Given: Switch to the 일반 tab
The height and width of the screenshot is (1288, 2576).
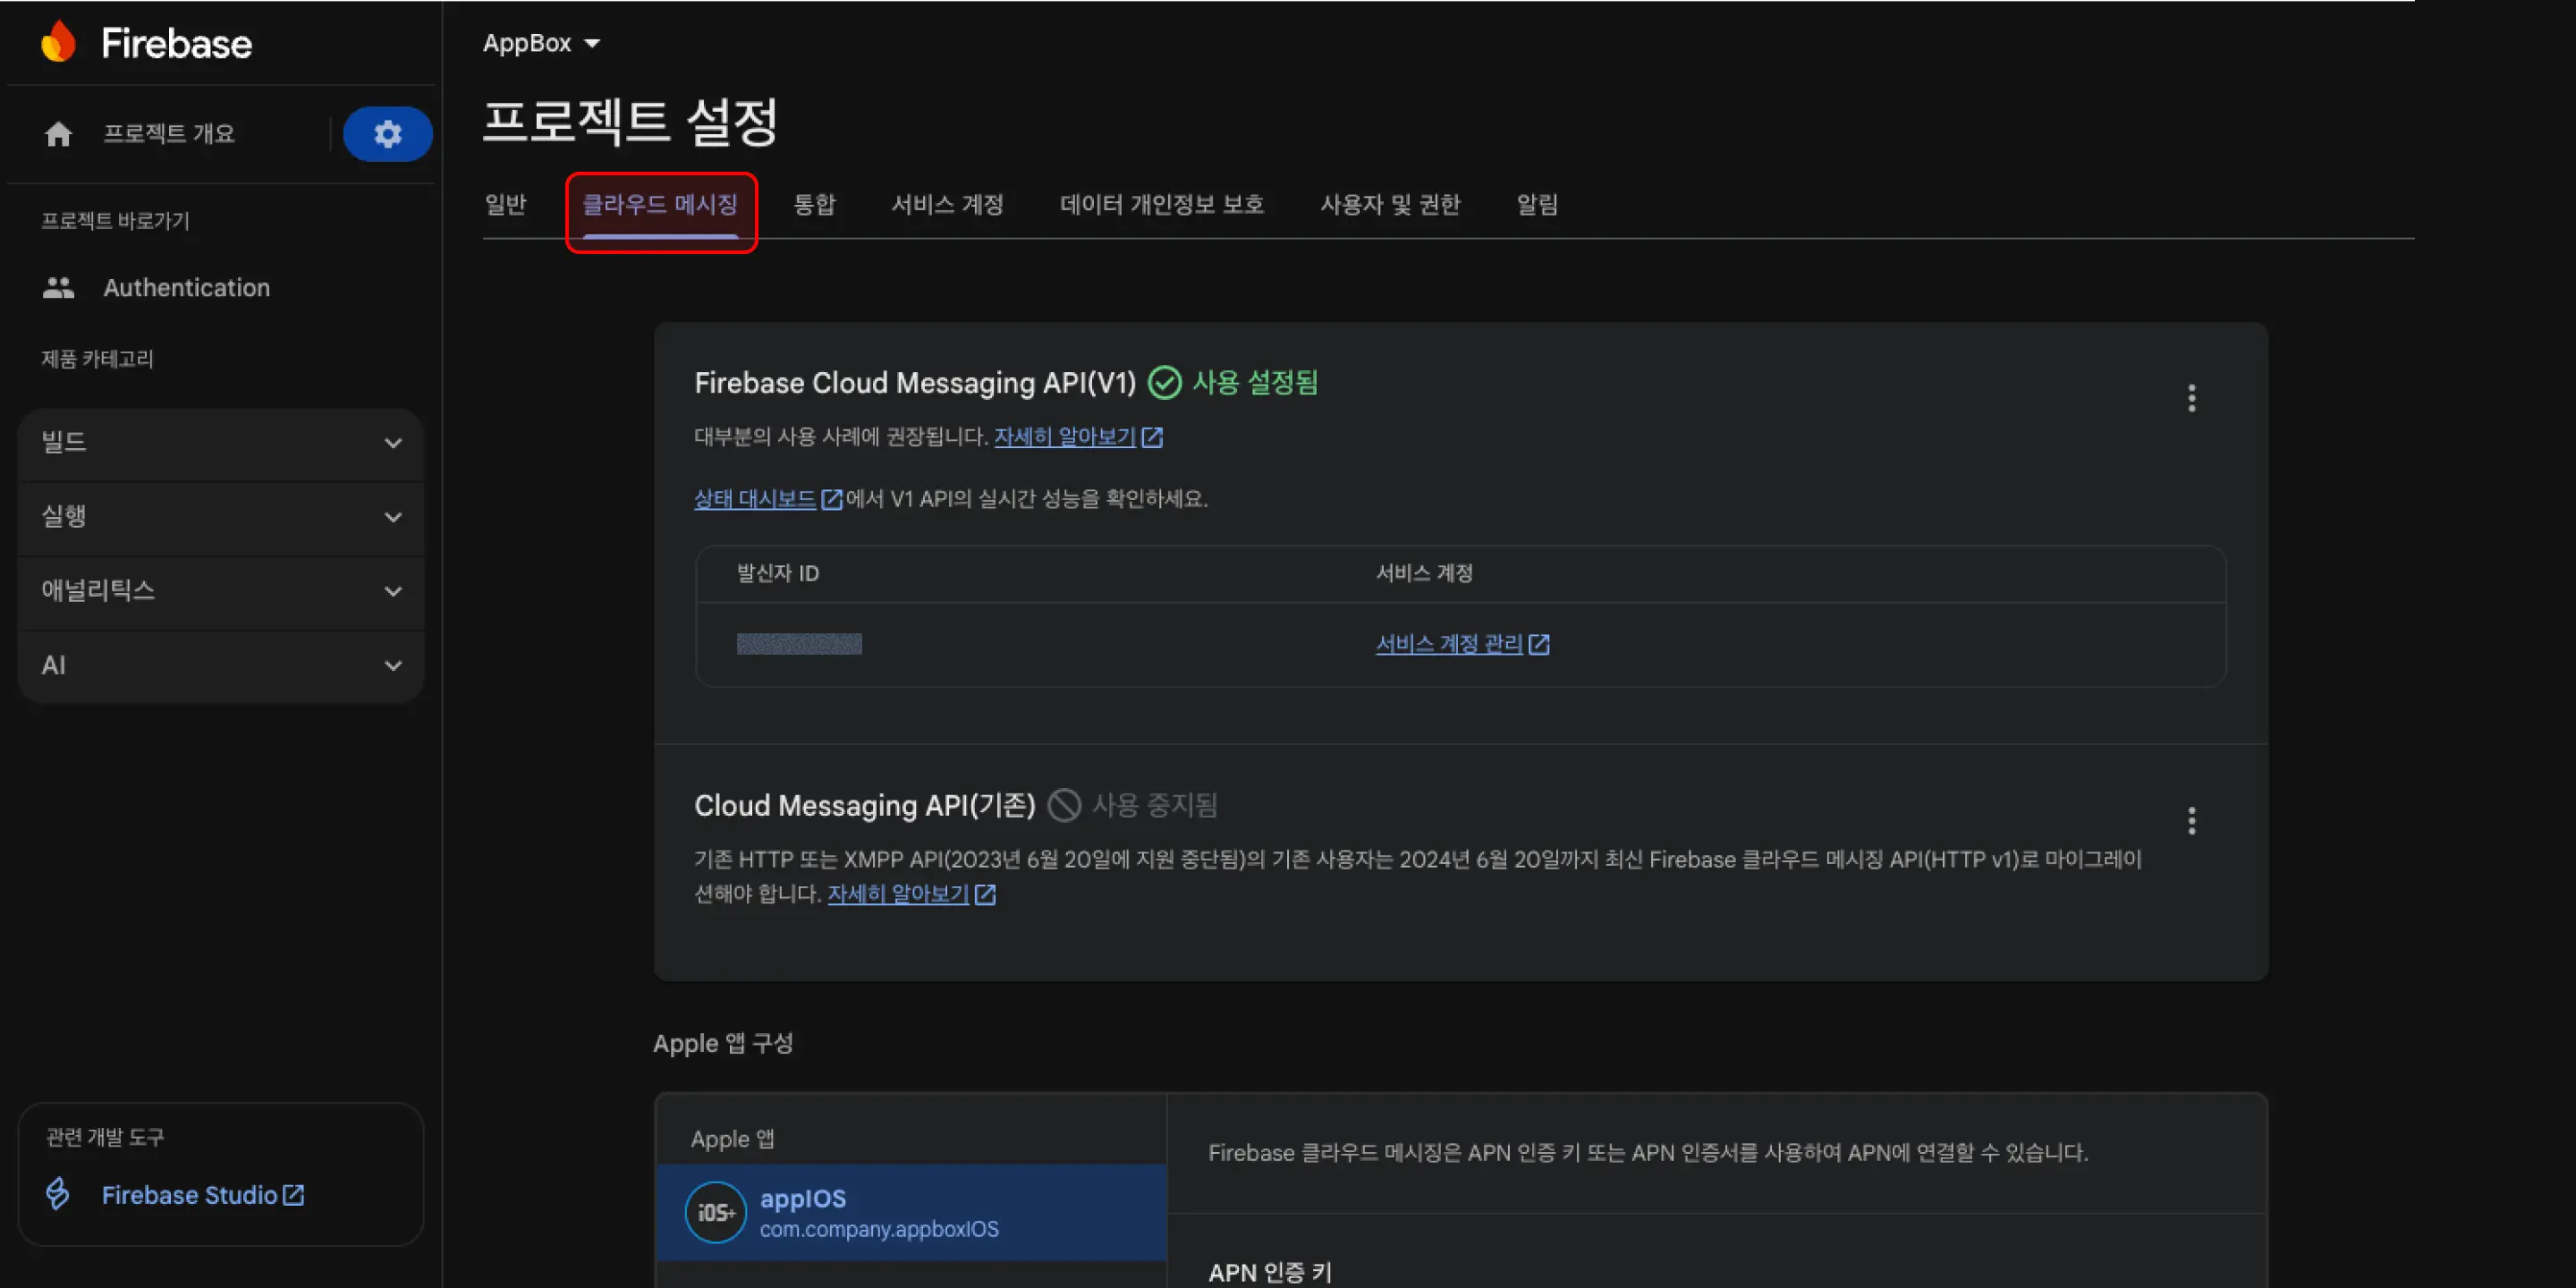Looking at the screenshot, I should point(506,205).
